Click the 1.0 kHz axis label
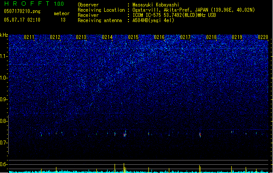 pos(3,78)
